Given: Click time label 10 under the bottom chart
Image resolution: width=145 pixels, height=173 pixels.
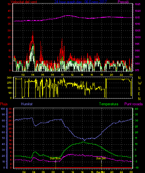Looking at the screenshot, I should coord(63,172).
